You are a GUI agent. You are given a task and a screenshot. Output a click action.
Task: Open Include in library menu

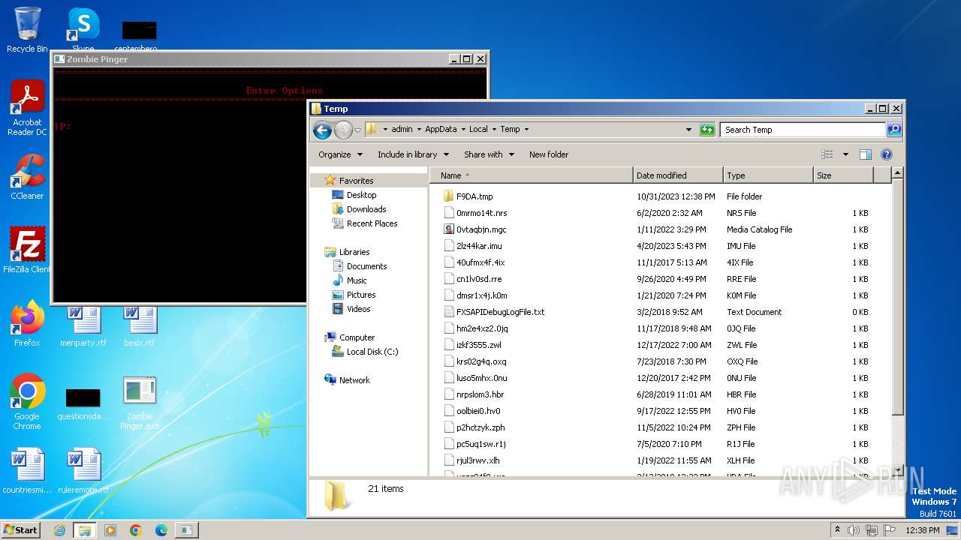pyautogui.click(x=413, y=154)
